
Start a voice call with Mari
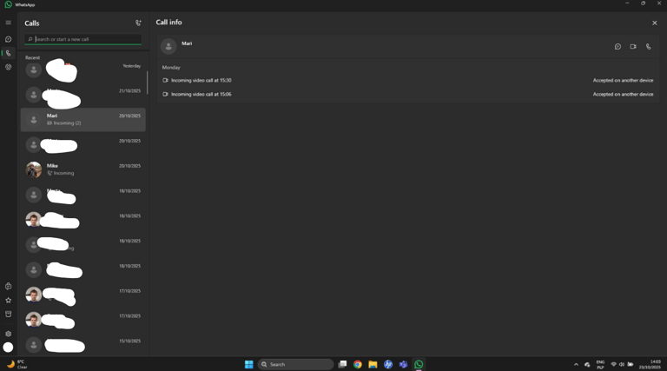click(648, 46)
